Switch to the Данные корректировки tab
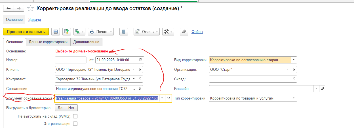The width and height of the screenshot is (354, 128). tap(48, 42)
